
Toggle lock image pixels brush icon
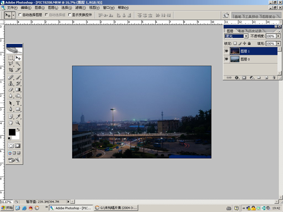[240, 43]
